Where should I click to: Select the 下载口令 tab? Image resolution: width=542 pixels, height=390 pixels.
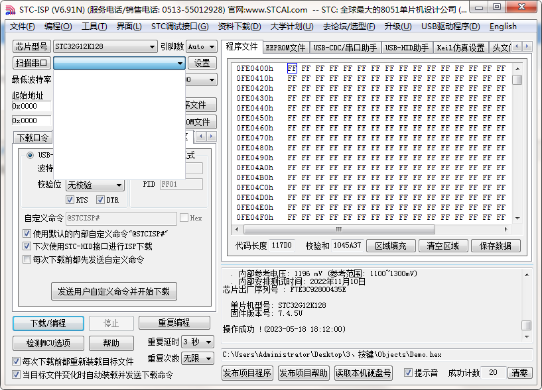33,138
